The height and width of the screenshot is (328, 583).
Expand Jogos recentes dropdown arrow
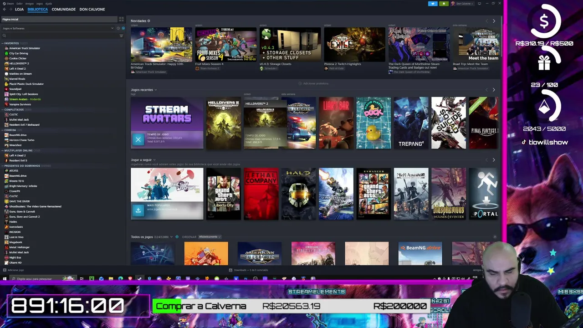[155, 90]
